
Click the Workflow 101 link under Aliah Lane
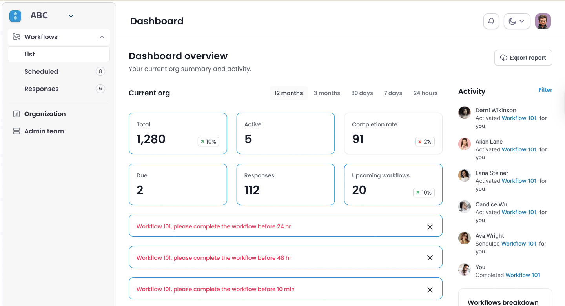point(519,149)
